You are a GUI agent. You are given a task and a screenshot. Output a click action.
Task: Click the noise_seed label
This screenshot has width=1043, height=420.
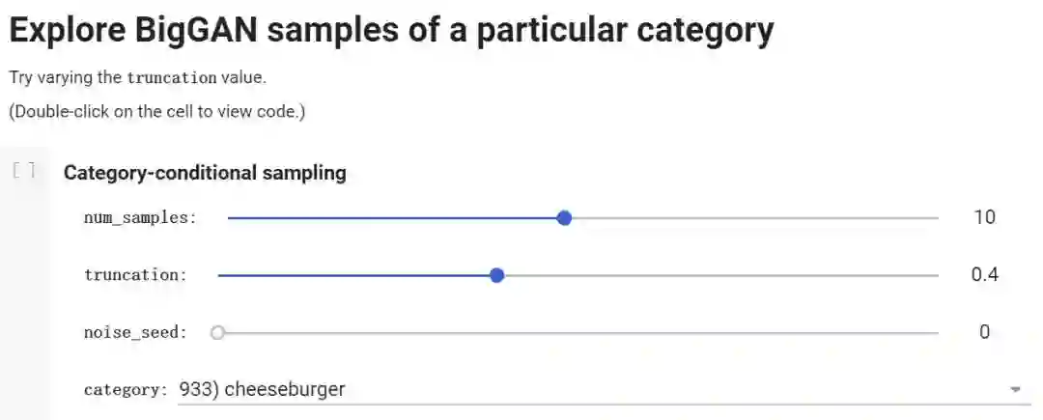click(135, 332)
